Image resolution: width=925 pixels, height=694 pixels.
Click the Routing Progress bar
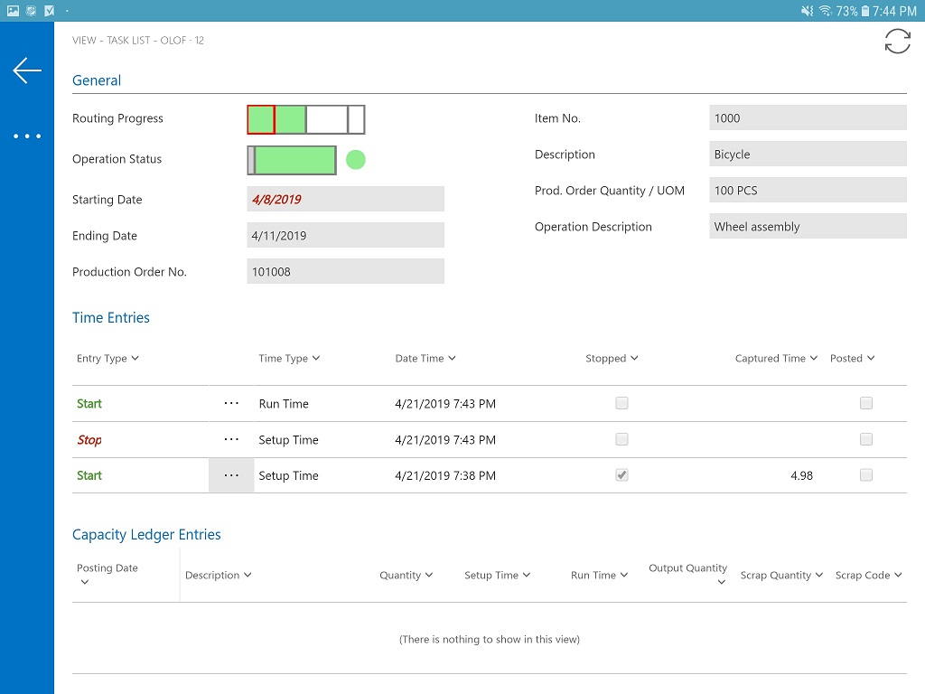click(305, 120)
